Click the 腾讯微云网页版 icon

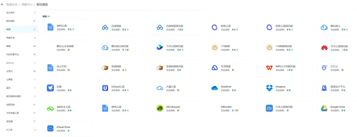105,48
